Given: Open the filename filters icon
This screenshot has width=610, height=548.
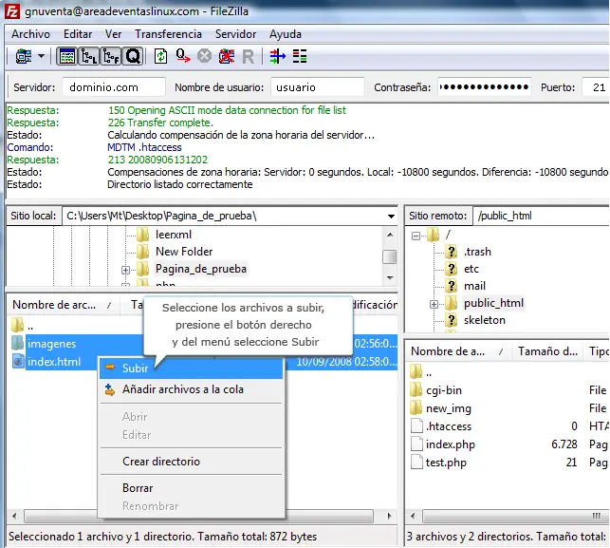Looking at the screenshot, I should coord(278,57).
